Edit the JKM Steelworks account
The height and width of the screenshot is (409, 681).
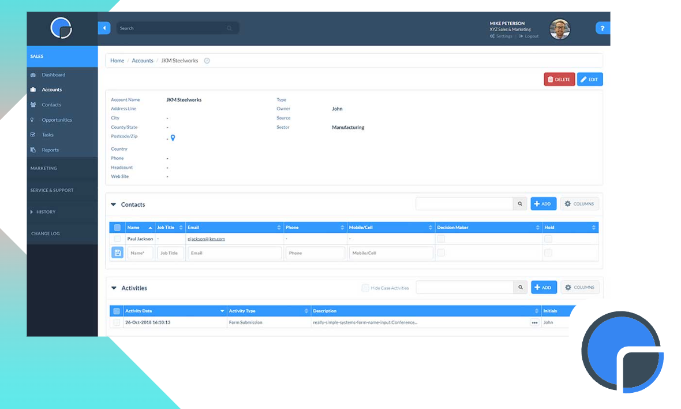[590, 80]
